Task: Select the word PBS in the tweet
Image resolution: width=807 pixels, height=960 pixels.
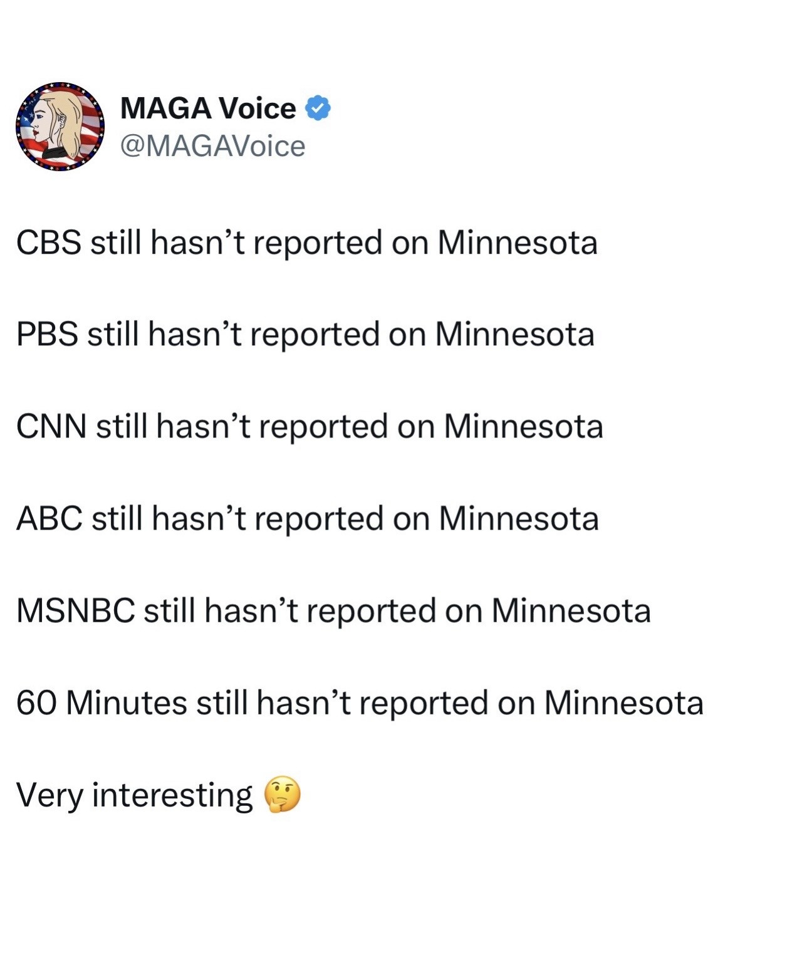Action: pyautogui.click(x=47, y=334)
